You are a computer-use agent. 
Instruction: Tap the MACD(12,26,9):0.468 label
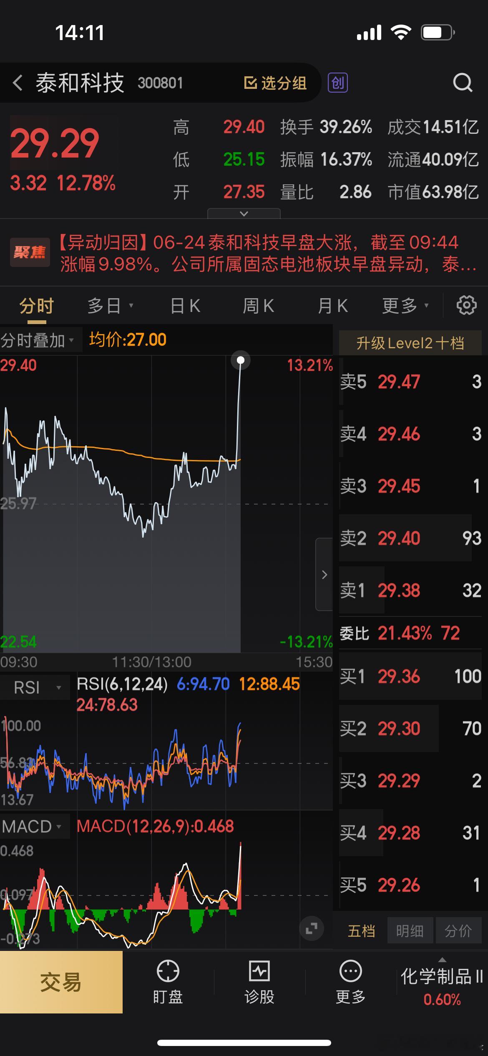tap(155, 826)
